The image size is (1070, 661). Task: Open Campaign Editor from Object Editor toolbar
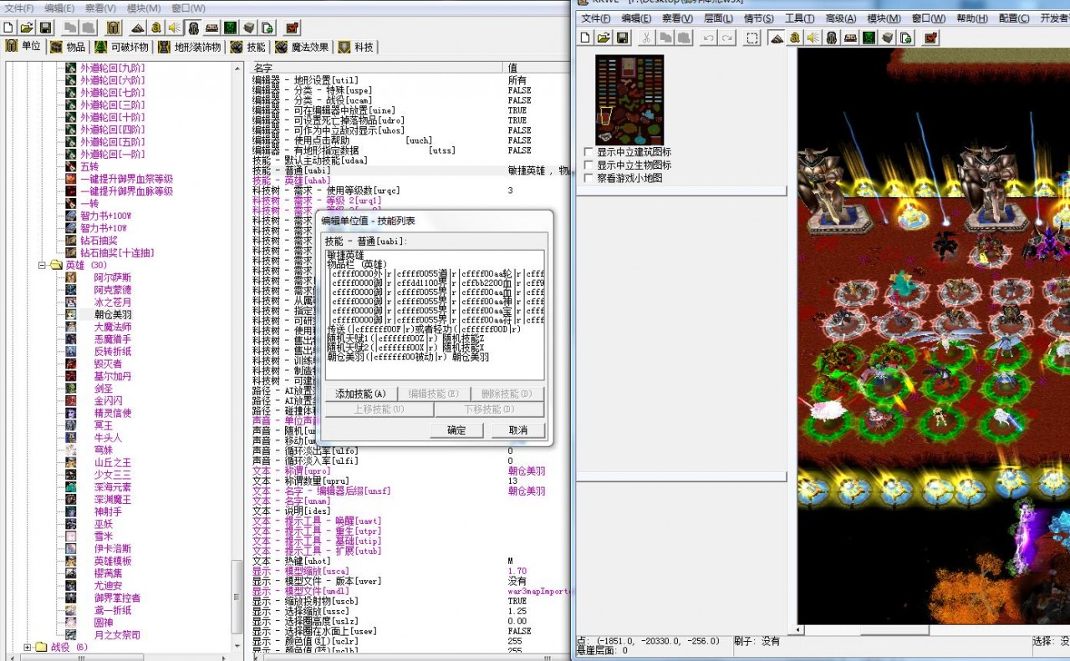(211, 28)
